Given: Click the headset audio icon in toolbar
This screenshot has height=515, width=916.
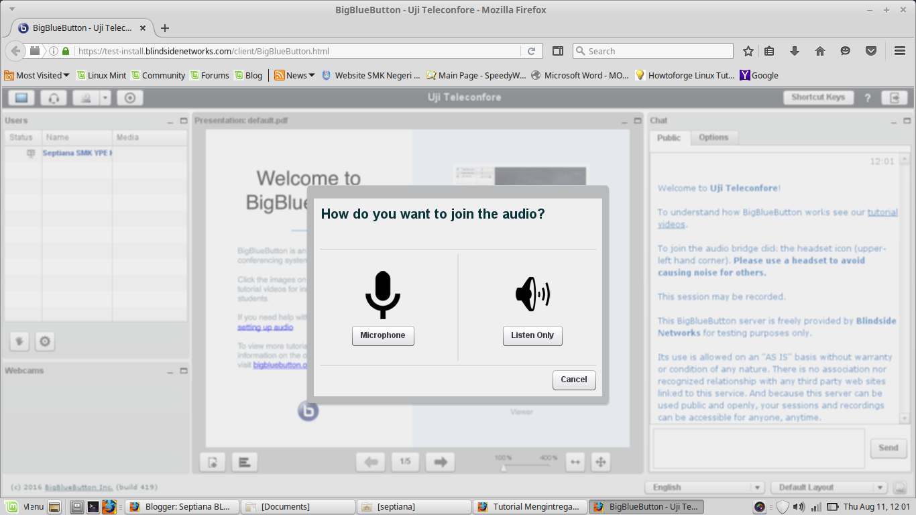Looking at the screenshot, I should click(x=54, y=98).
